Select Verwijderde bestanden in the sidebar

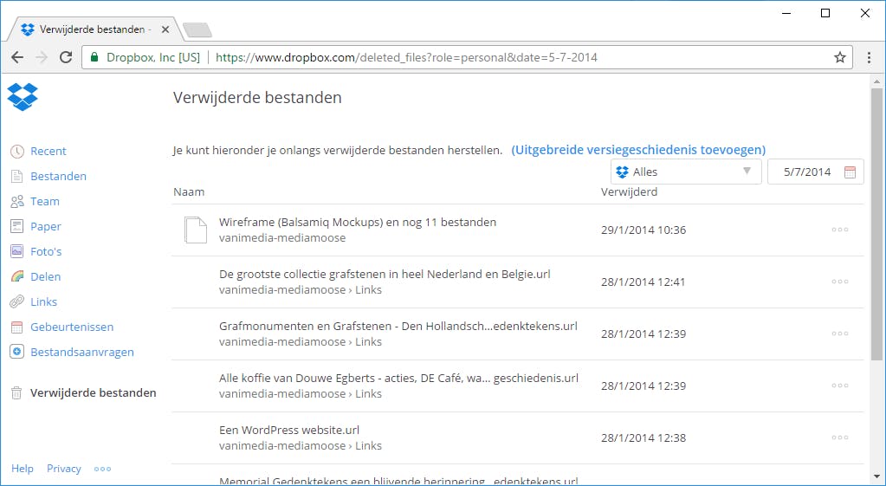coord(94,392)
